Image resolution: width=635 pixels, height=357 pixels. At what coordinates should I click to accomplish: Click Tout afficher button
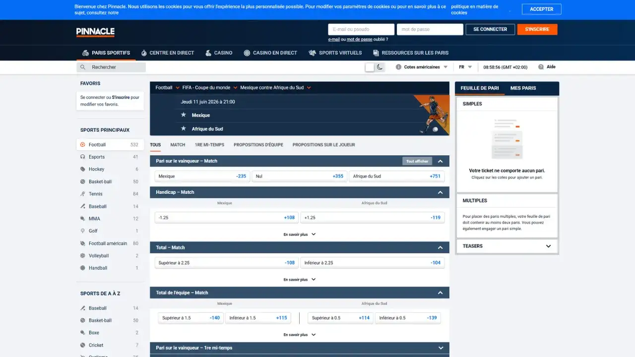pyautogui.click(x=417, y=161)
